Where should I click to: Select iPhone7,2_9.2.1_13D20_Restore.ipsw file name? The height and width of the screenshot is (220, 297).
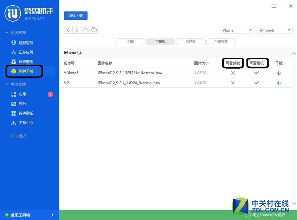click(129, 83)
